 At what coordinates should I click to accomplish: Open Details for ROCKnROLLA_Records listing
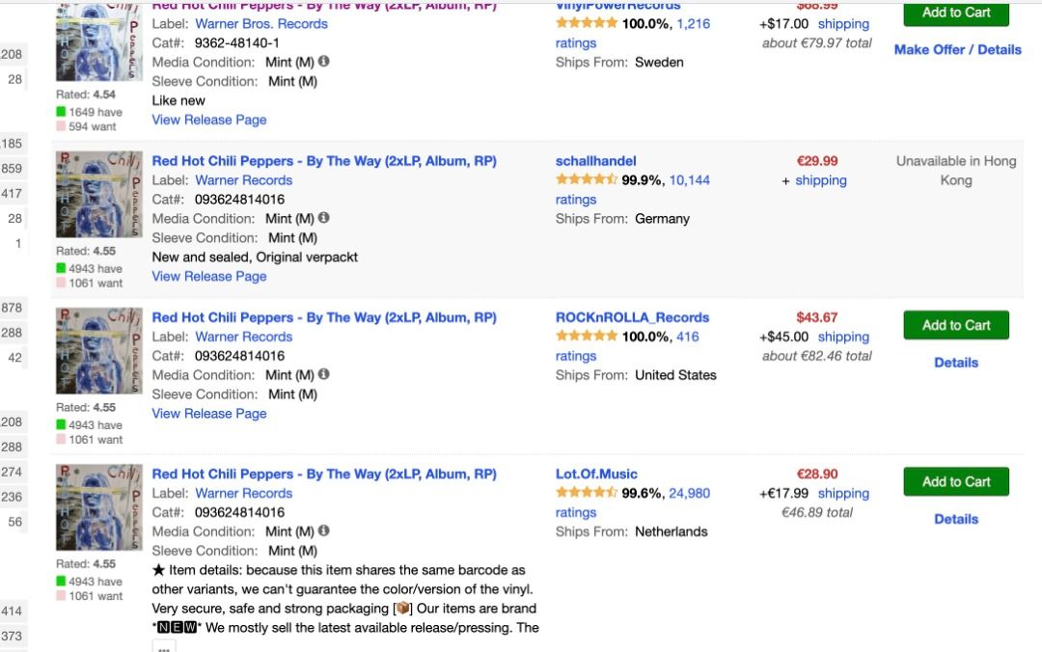tap(955, 363)
